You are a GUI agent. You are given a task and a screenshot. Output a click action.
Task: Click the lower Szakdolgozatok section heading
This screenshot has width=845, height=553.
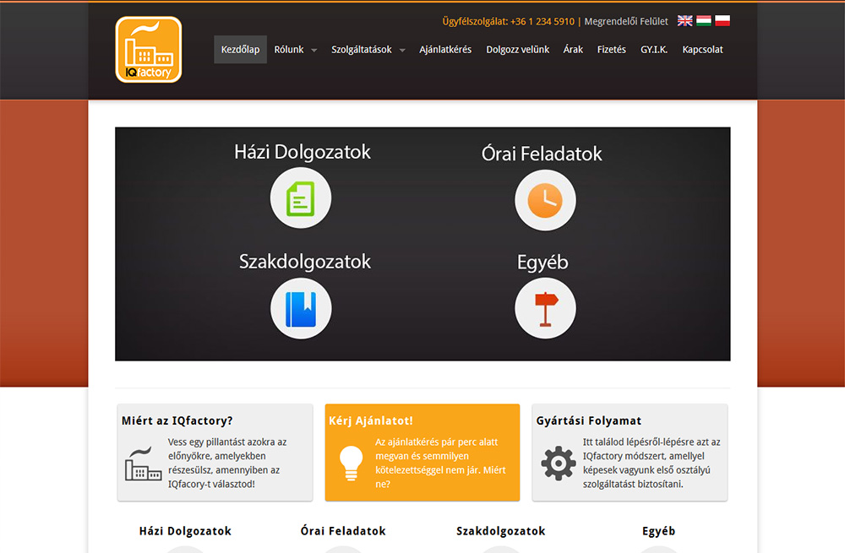click(500, 531)
